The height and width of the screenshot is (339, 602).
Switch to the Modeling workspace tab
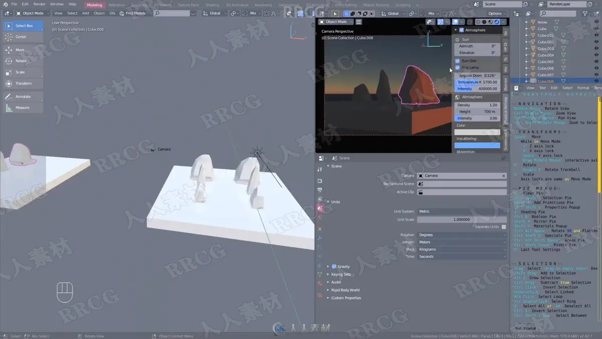pyautogui.click(x=94, y=5)
